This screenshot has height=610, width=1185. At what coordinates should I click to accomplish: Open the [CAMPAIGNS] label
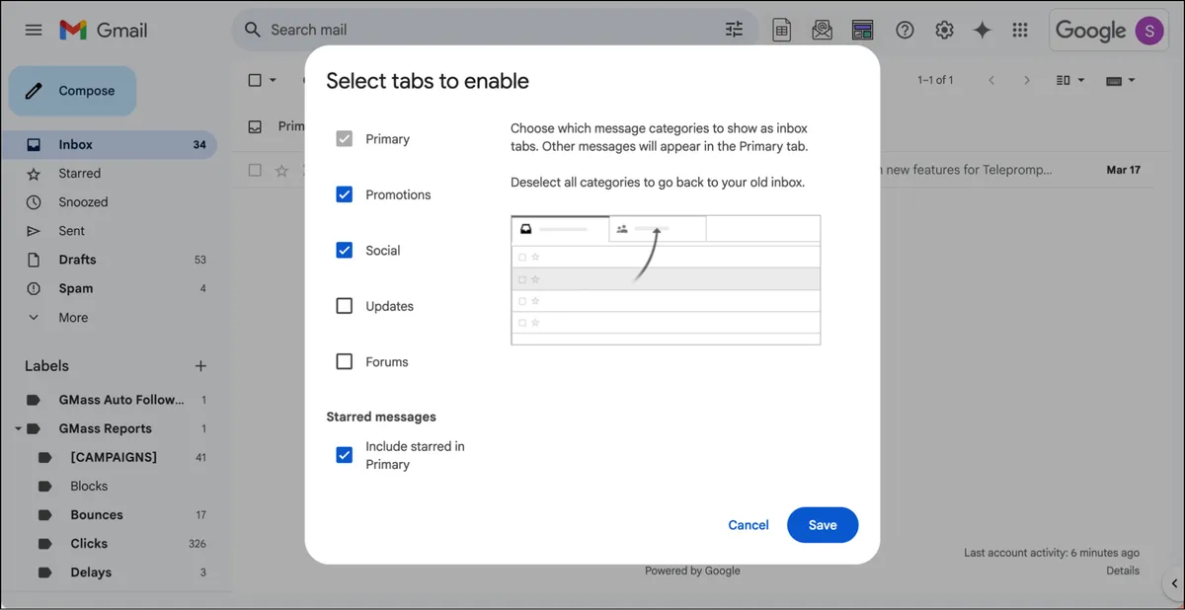click(x=114, y=457)
